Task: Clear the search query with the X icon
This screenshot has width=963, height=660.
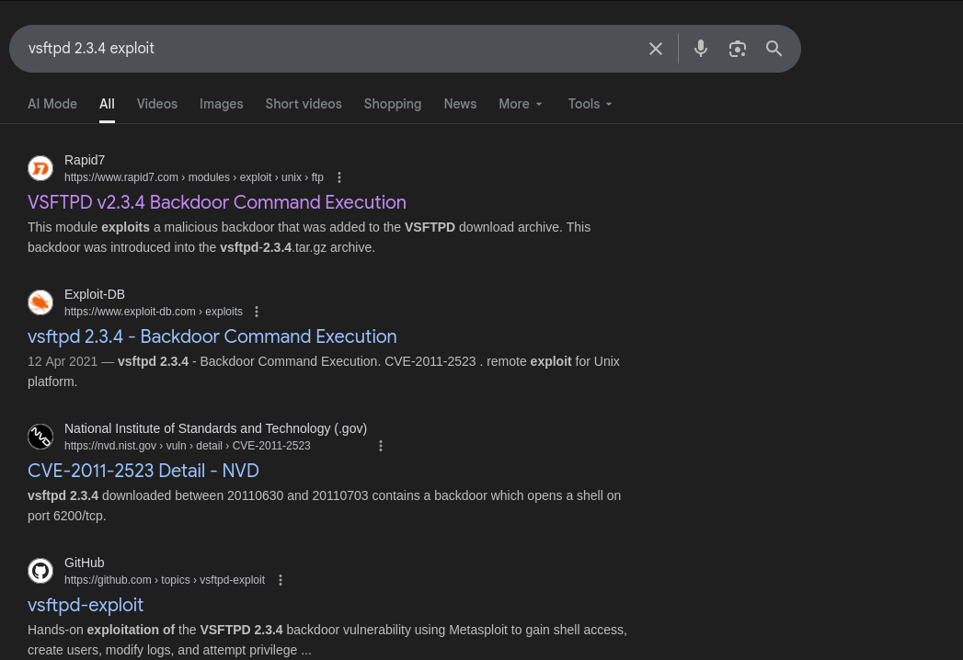Action: pos(655,49)
